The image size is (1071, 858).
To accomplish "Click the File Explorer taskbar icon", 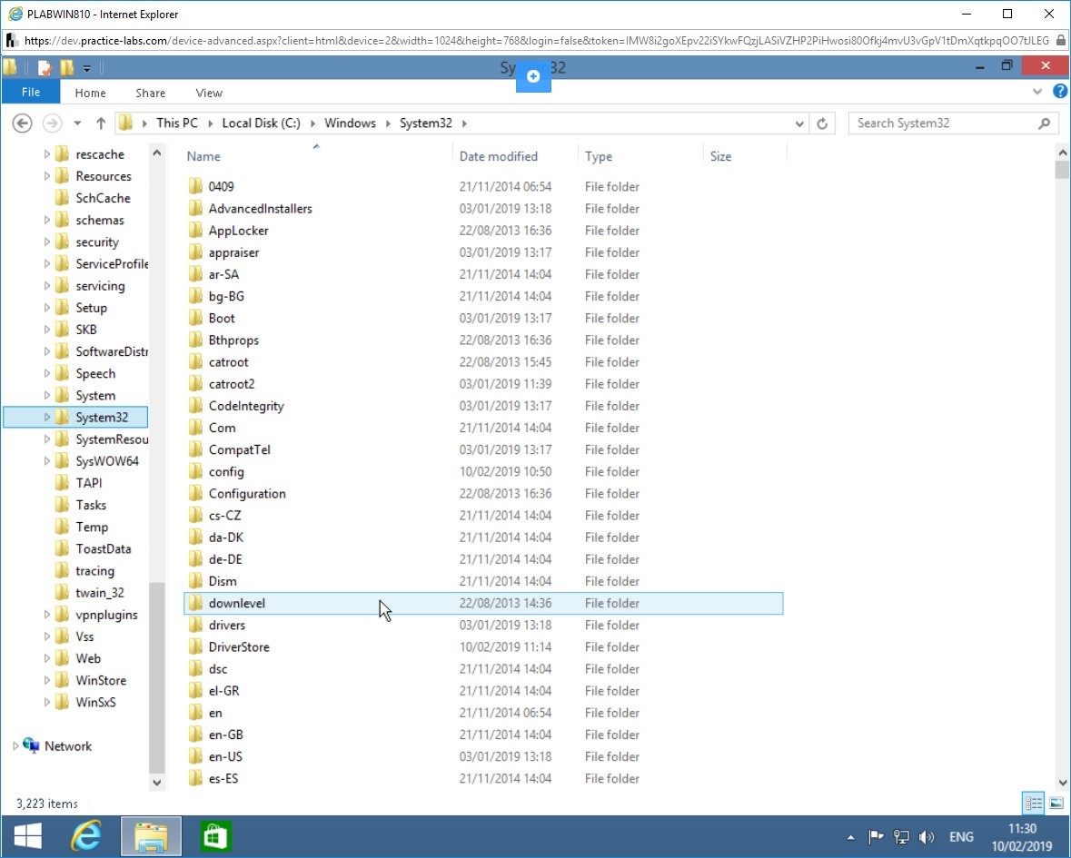I will coord(151,836).
